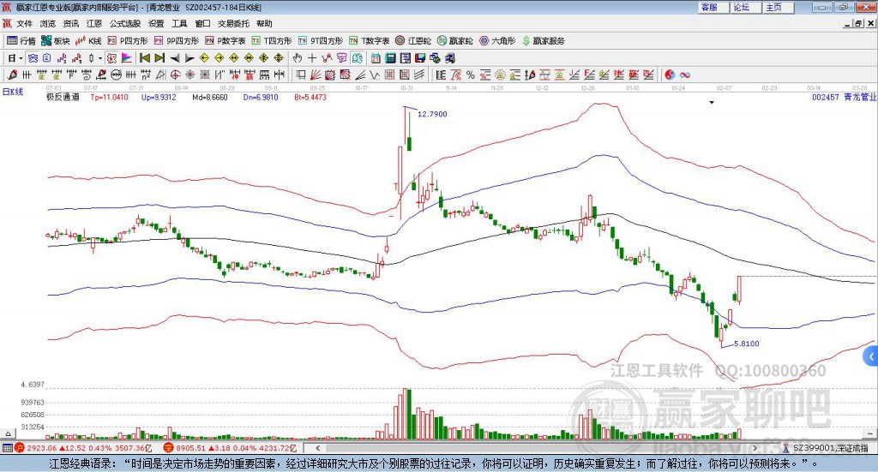The height and width of the screenshot is (472, 878).
Task: Open the T四方形 tool
Action: pyautogui.click(x=272, y=41)
